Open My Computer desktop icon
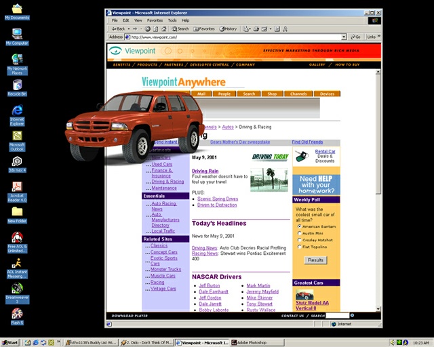Image resolution: width=434 pixels, height=347 pixels. point(17,37)
